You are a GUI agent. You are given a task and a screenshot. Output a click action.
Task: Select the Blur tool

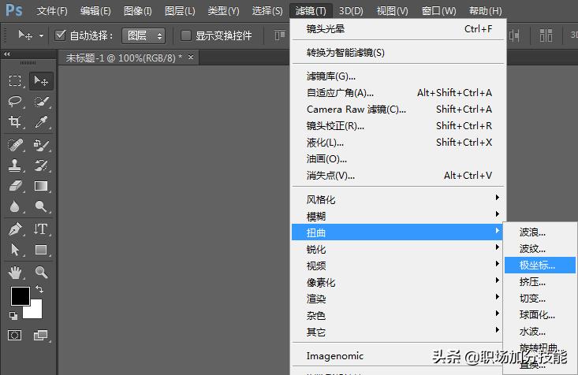(15, 206)
